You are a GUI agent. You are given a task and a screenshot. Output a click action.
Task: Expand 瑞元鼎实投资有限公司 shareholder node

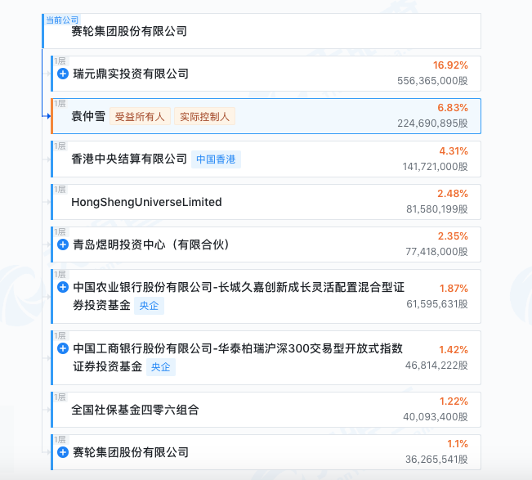[63, 74]
